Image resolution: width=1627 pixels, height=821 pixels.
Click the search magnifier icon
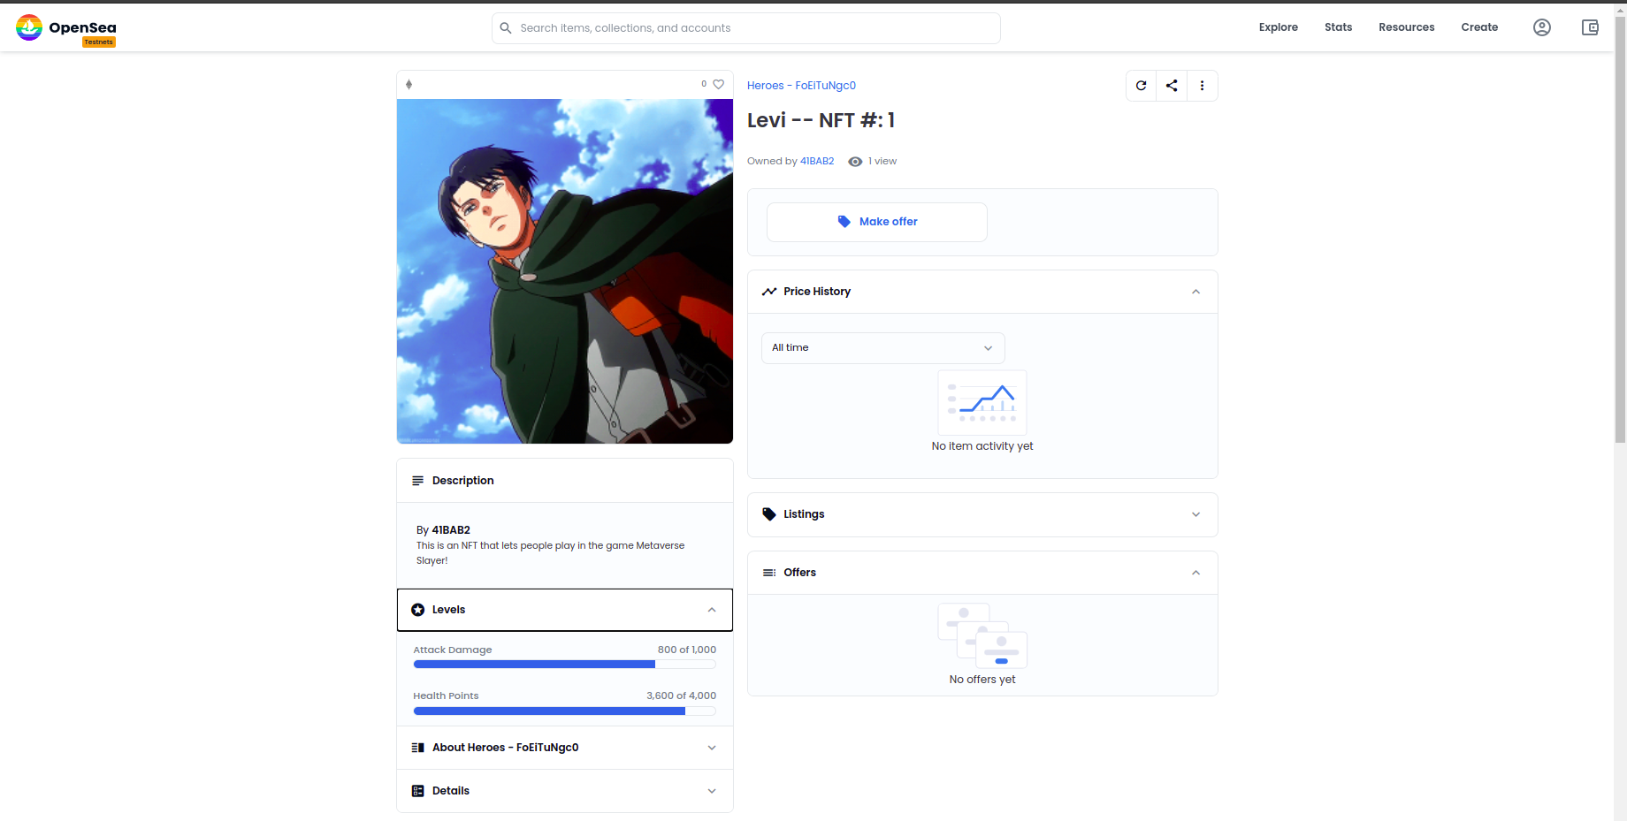(x=506, y=28)
